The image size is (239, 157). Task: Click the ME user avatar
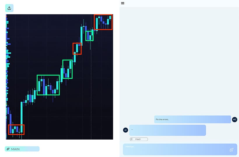(x=235, y=119)
